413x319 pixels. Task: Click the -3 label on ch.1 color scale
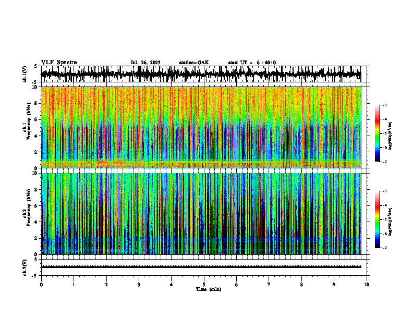coord(385,105)
